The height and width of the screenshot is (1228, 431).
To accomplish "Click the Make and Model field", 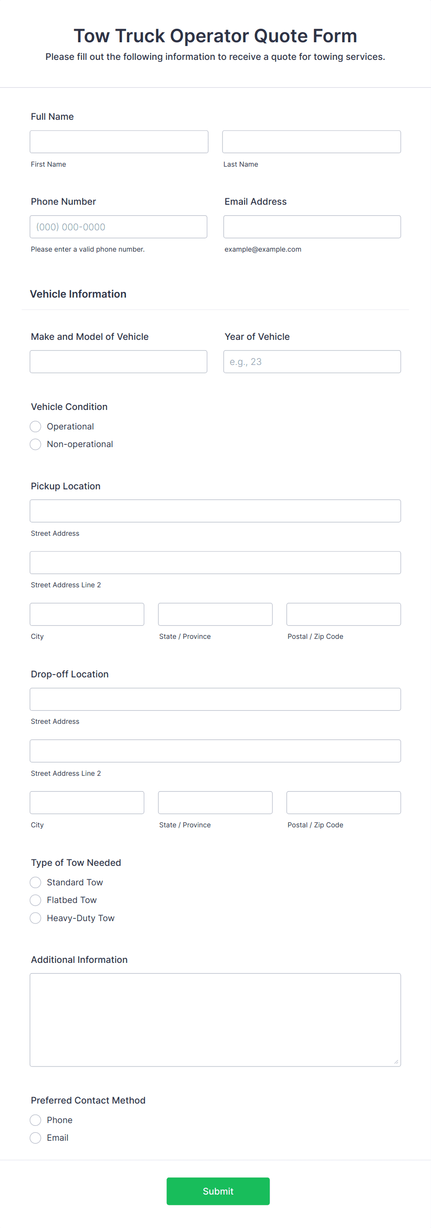I will (x=118, y=361).
